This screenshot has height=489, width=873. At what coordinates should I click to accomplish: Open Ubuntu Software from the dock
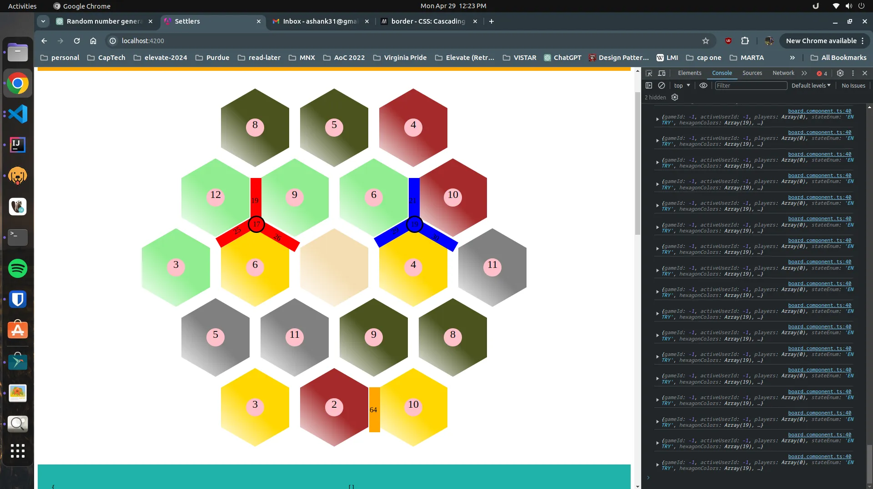(18, 330)
